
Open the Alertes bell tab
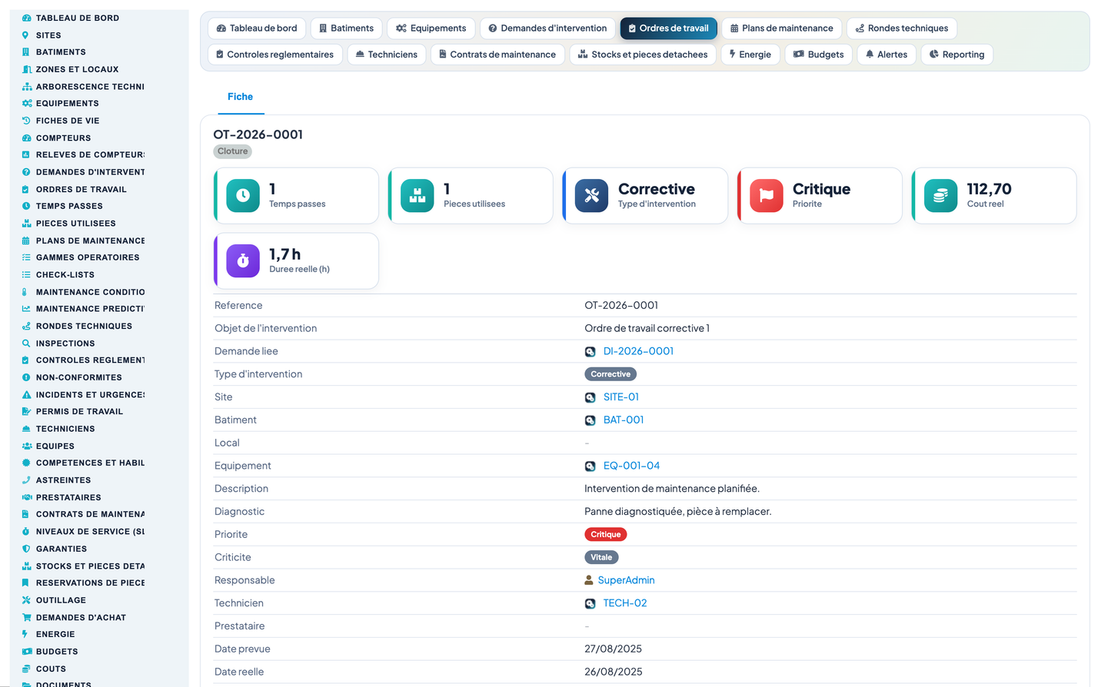pyautogui.click(x=886, y=55)
